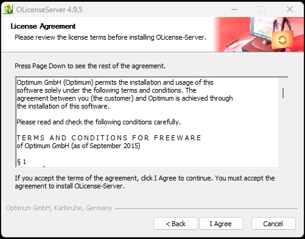Click the 'Press Page Down' instruction text

click(90, 66)
